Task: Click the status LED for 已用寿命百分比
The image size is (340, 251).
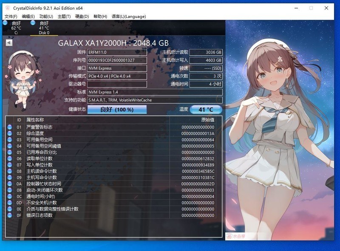Action: tap(10, 152)
